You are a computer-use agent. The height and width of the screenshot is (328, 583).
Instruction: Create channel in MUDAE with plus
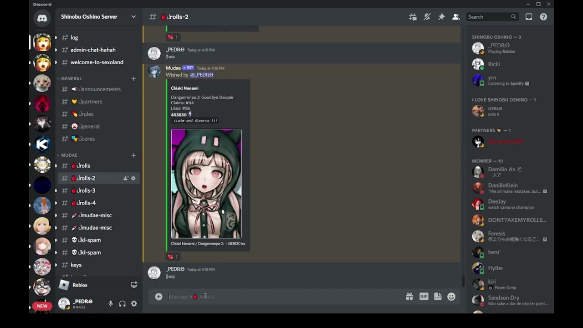[133, 155]
